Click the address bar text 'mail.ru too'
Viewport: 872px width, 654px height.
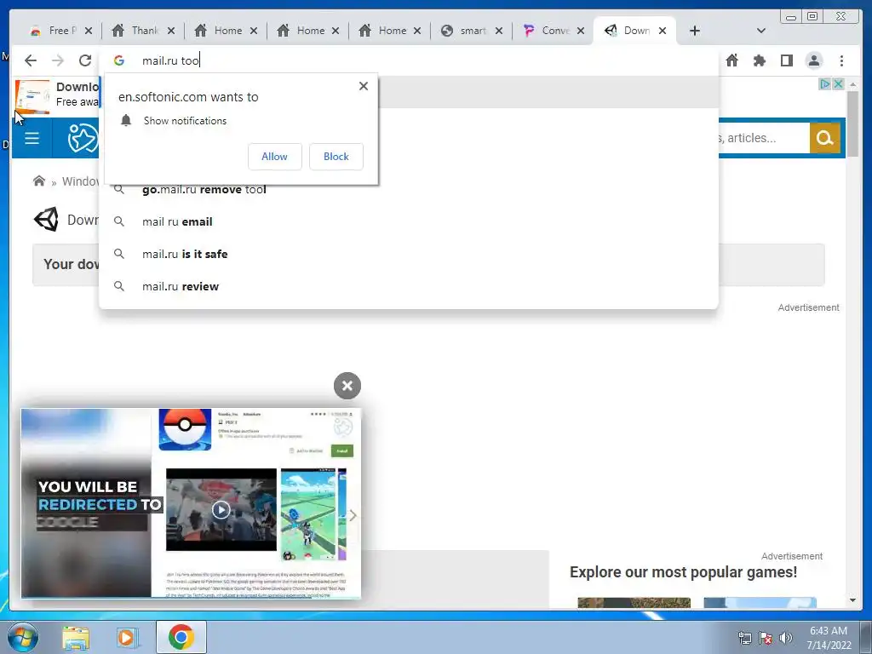coord(170,60)
